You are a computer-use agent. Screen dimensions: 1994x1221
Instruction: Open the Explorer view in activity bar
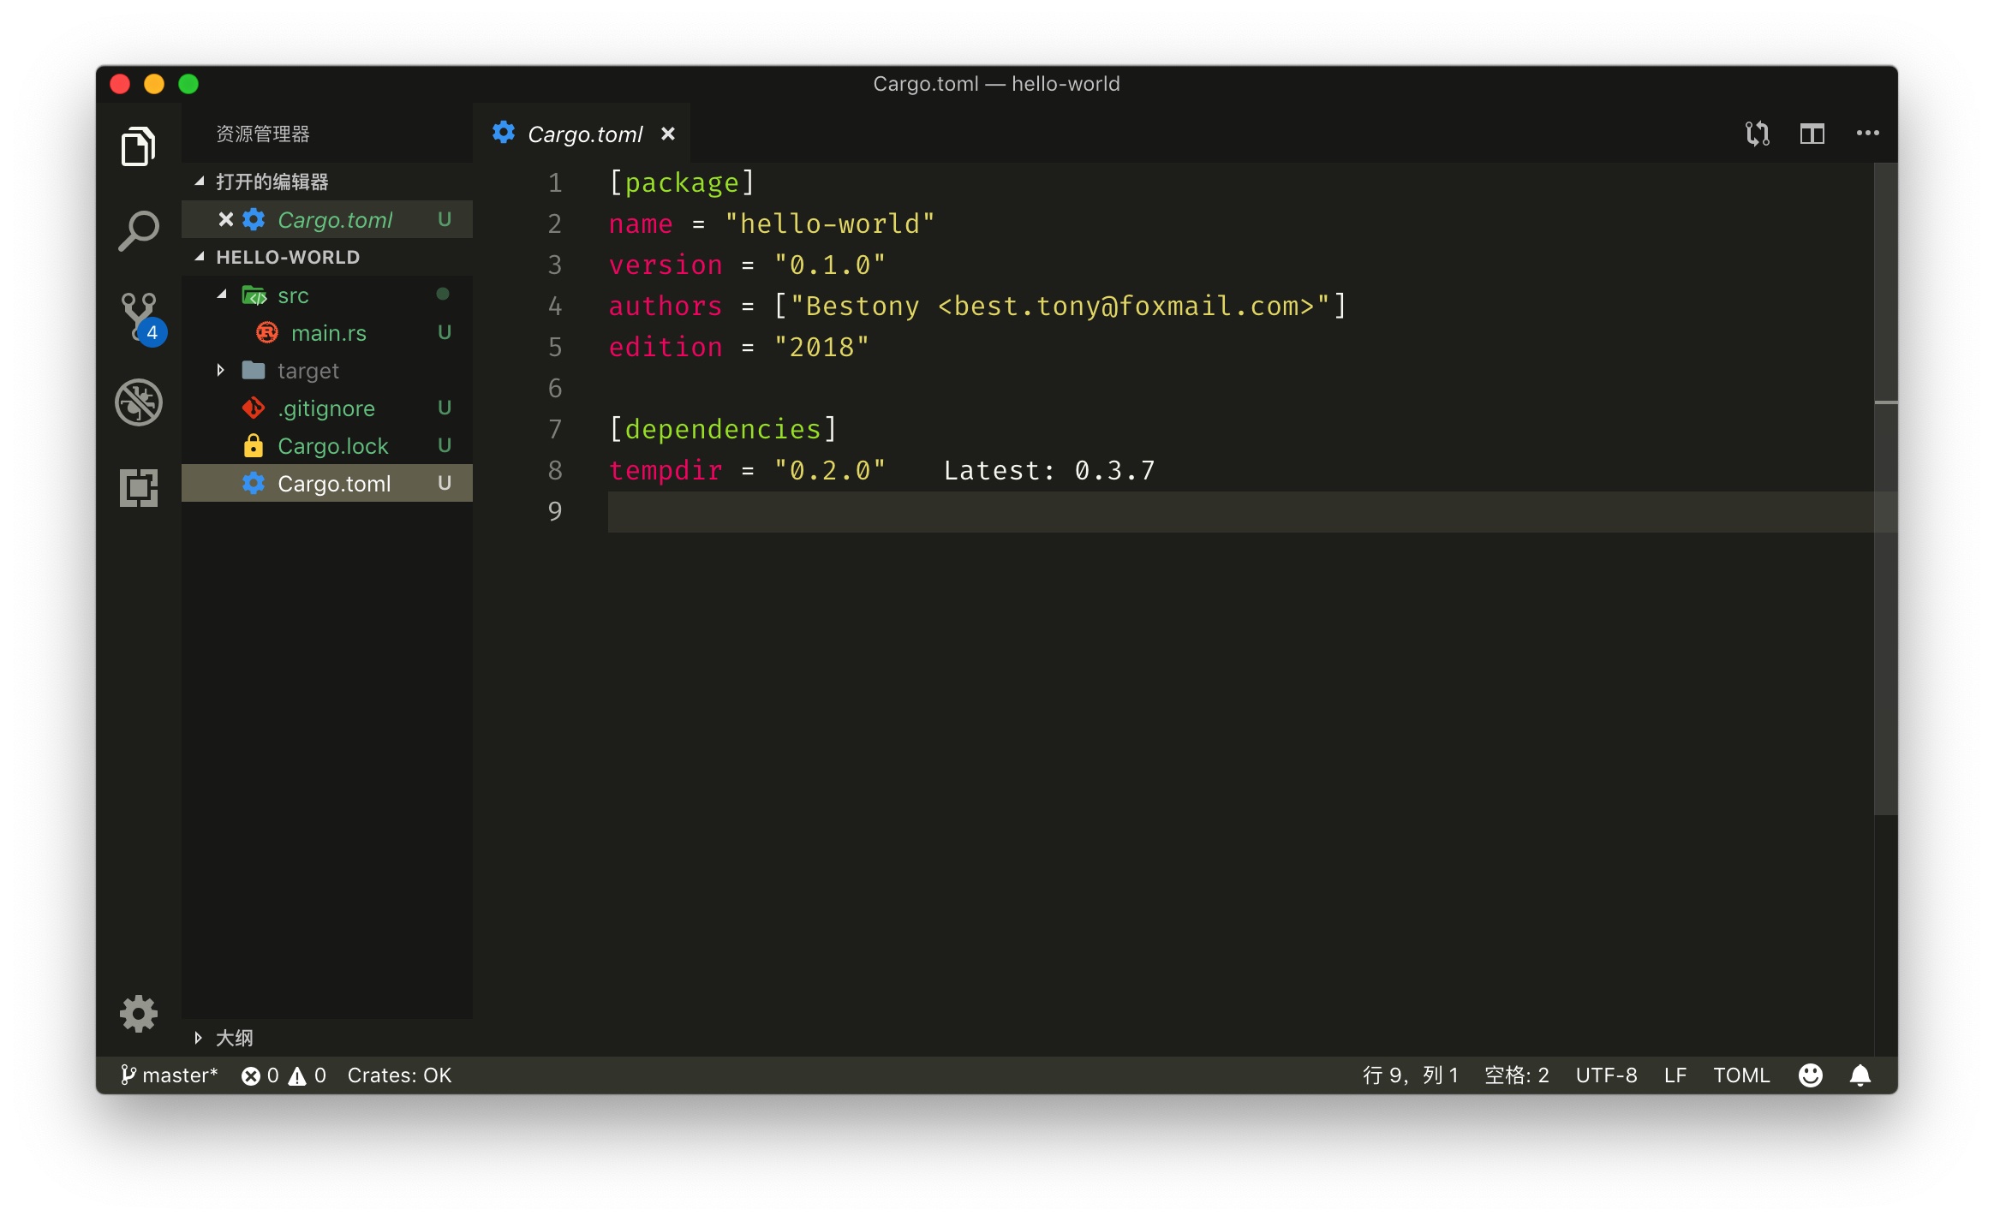click(x=138, y=146)
